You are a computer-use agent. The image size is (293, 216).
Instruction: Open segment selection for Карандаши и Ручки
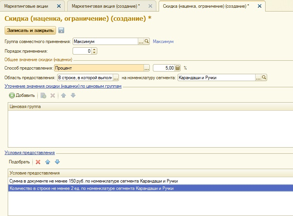click(x=258, y=78)
